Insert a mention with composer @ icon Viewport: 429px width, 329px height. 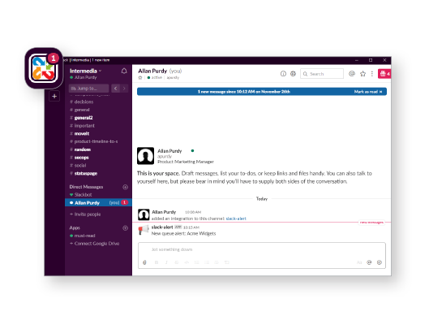coord(369,262)
